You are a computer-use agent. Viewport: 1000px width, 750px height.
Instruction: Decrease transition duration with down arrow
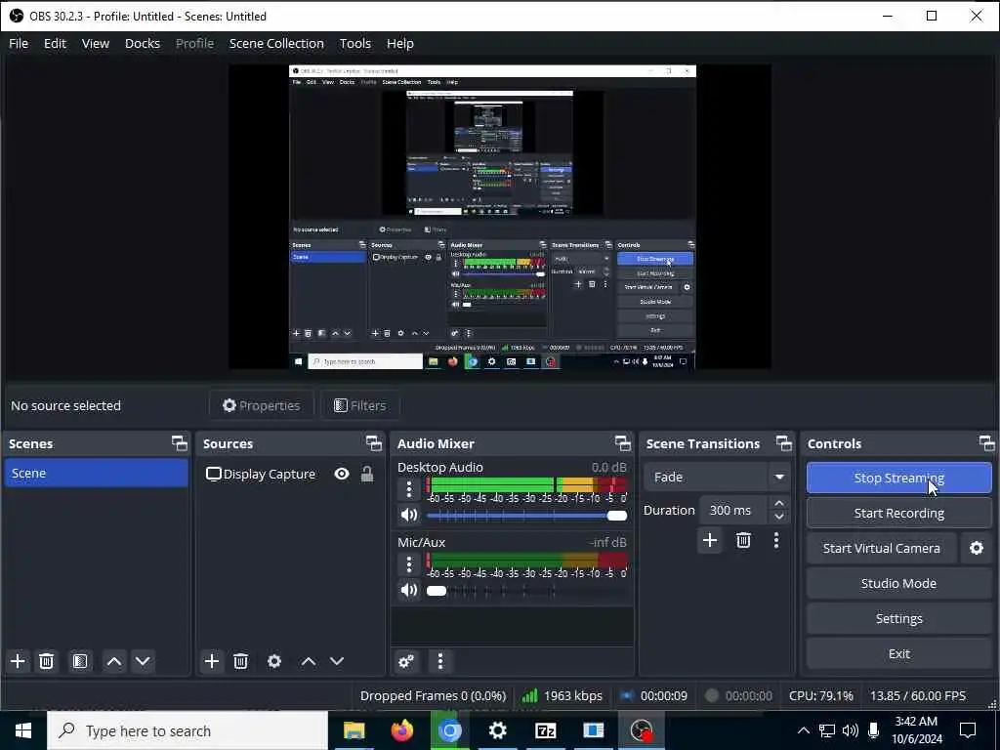click(x=779, y=517)
